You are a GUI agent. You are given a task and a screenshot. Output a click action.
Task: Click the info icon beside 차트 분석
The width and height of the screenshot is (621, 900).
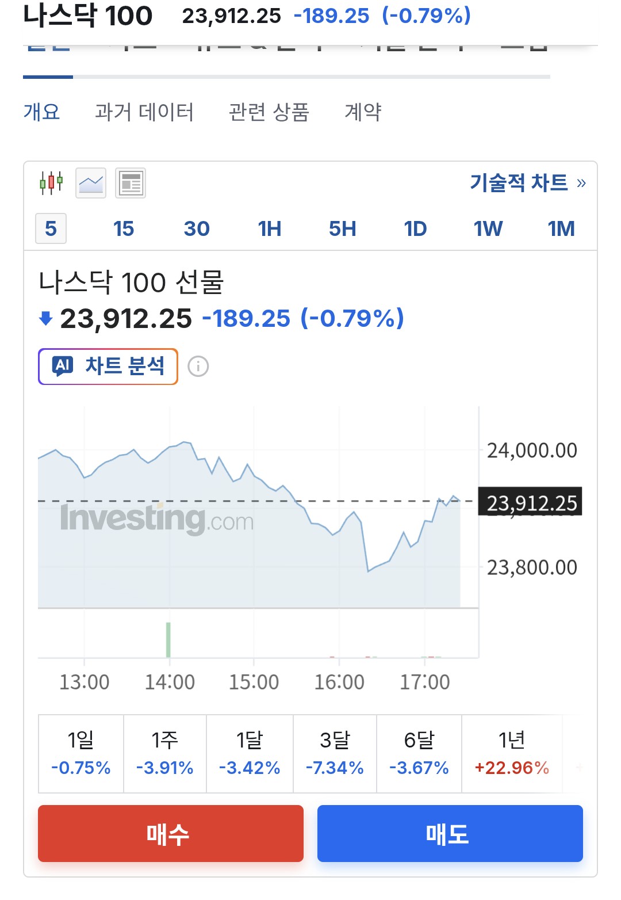(198, 367)
